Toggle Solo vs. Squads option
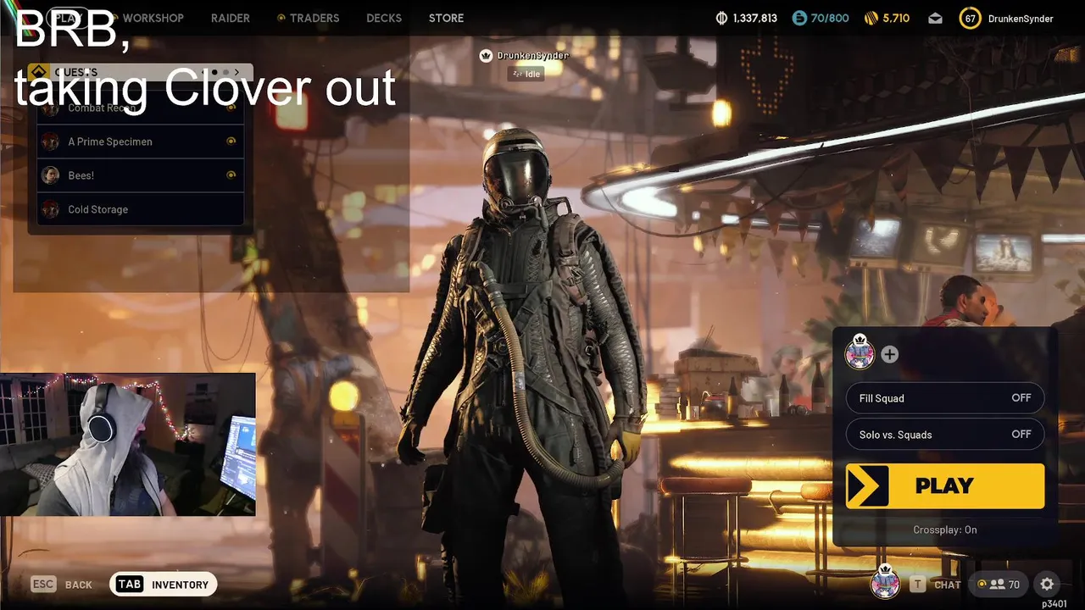 [x=945, y=435]
